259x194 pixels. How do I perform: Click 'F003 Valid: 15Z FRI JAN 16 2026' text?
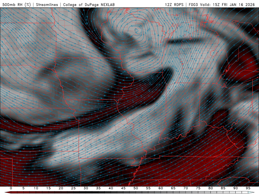222,5
